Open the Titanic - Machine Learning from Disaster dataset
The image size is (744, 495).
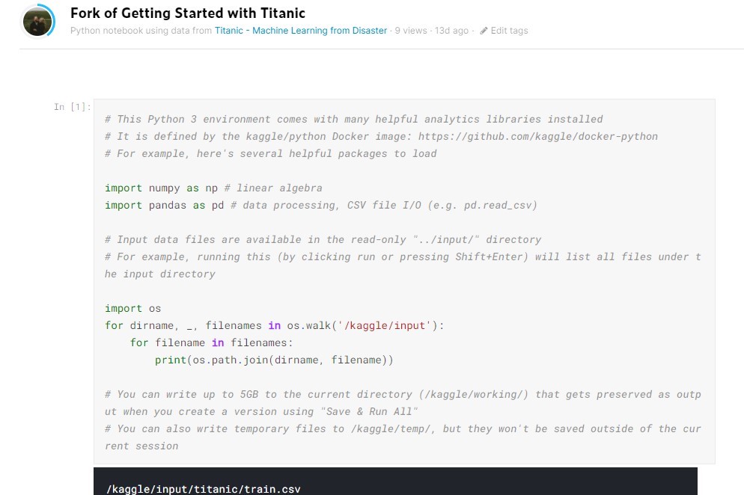301,31
